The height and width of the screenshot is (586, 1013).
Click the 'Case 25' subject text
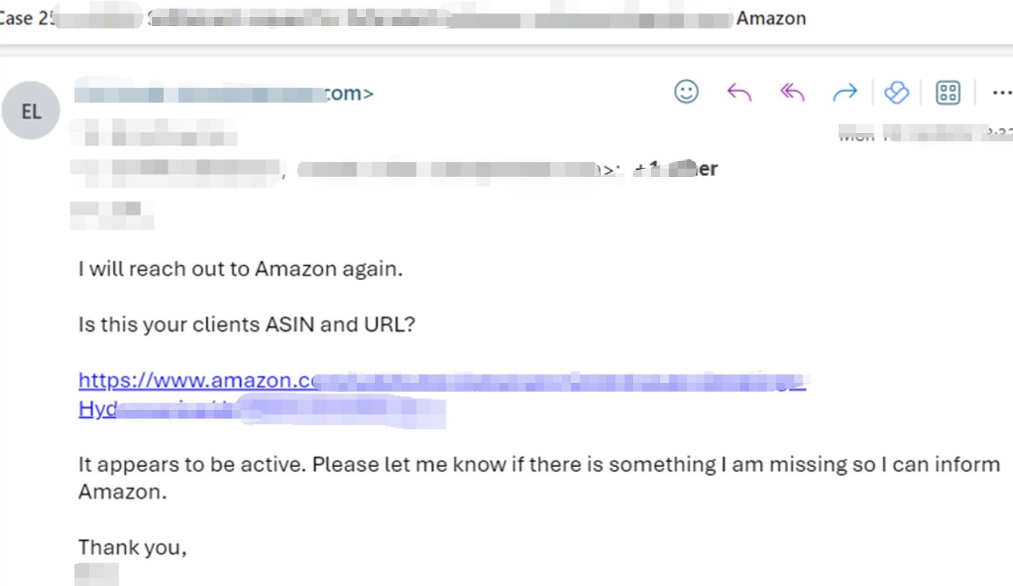tap(25, 19)
